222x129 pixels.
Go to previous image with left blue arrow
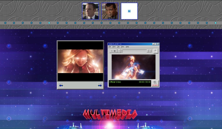(x=61, y=85)
